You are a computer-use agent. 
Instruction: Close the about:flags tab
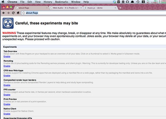47,8
